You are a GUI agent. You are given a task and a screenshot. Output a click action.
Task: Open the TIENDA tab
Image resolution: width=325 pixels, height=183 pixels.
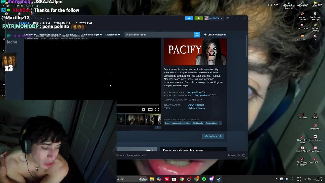[x=24, y=23]
